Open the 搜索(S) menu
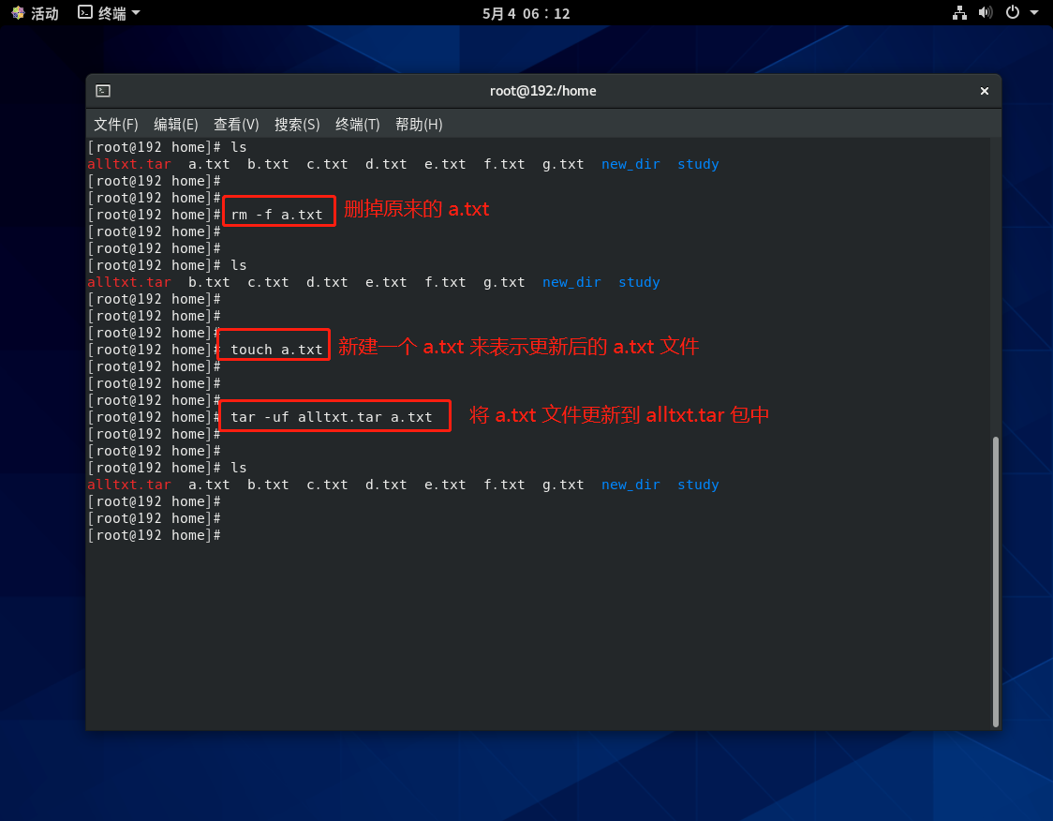 (x=297, y=125)
